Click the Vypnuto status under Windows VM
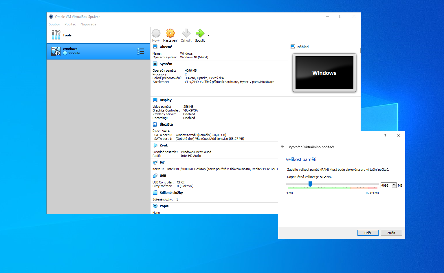 (74, 53)
